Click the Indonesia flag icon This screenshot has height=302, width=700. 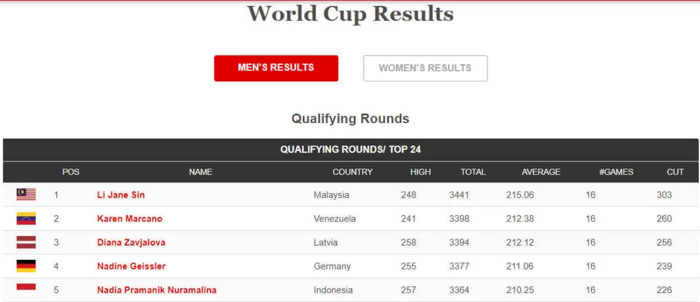[x=26, y=288]
